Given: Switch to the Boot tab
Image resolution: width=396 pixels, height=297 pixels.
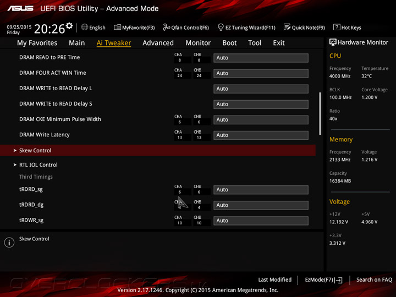Looking at the screenshot, I should click(x=229, y=43).
